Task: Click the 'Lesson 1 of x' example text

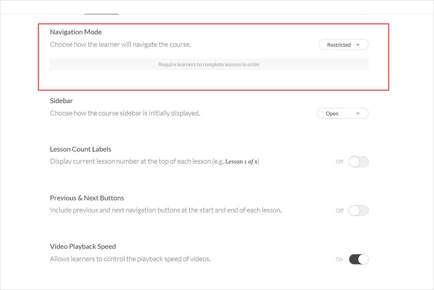Action: point(241,162)
